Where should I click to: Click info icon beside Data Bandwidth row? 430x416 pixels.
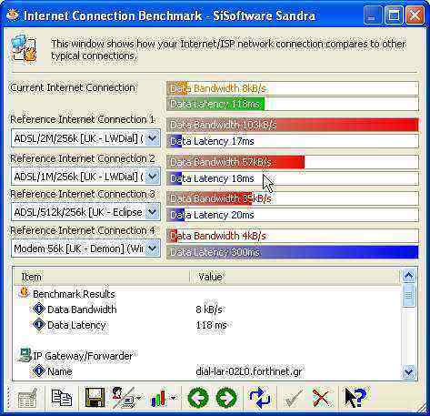coord(39,309)
